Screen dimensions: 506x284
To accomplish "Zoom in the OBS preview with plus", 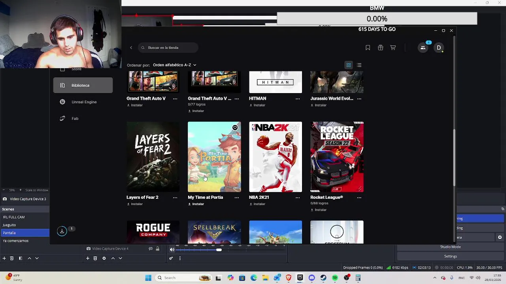I will (21, 190).
